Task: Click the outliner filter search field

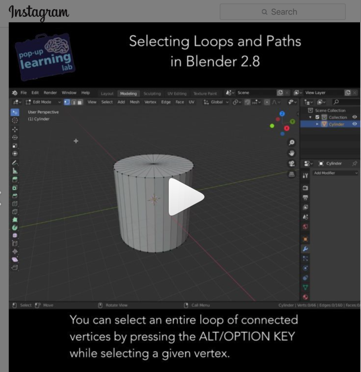Action: (x=346, y=102)
